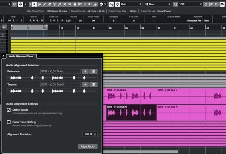Select the Range Selection tool
Viewport: 226px width, 154px height.
pos(39,4)
